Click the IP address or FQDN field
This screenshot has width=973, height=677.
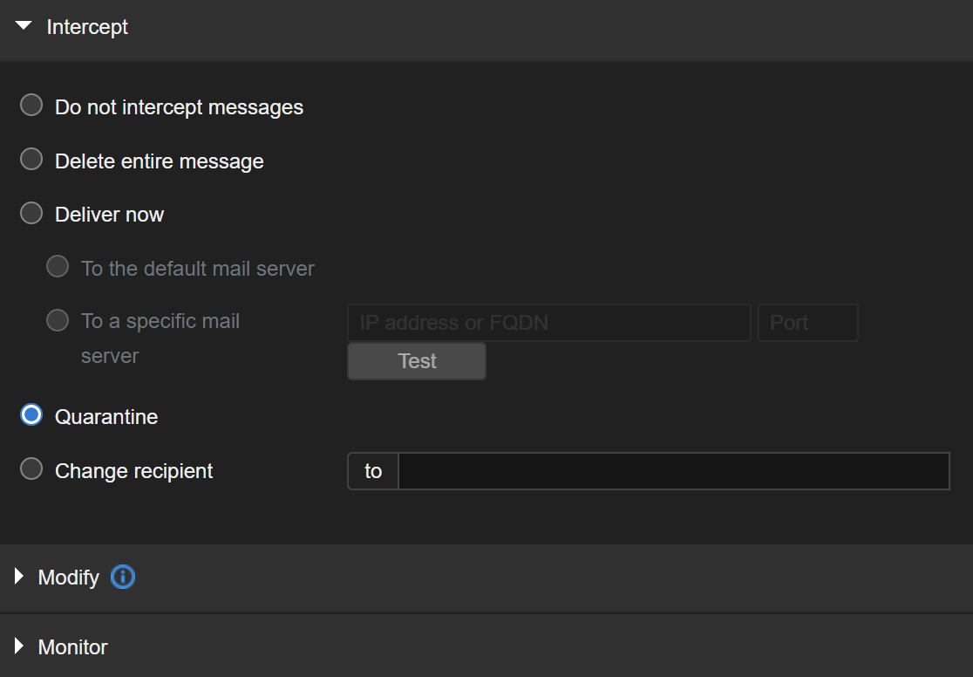click(x=548, y=323)
